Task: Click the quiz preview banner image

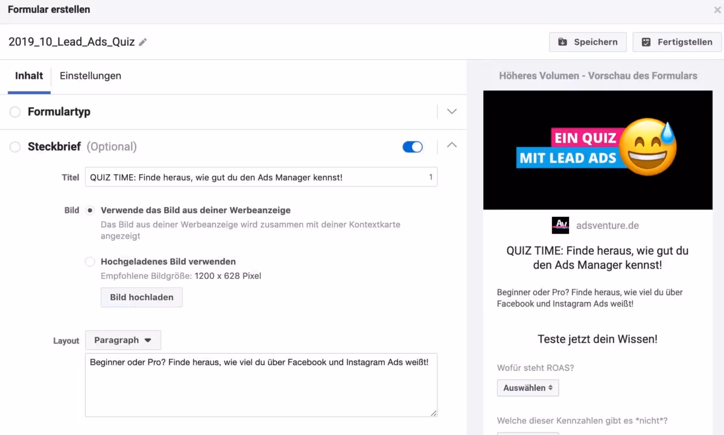Action: coord(598,150)
